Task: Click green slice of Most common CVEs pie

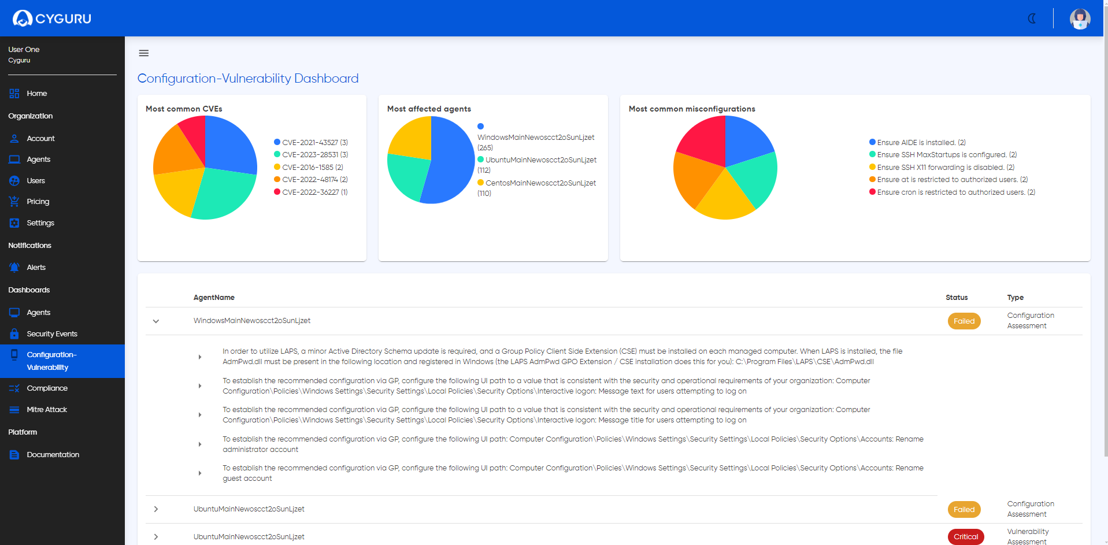Action: tap(225, 194)
